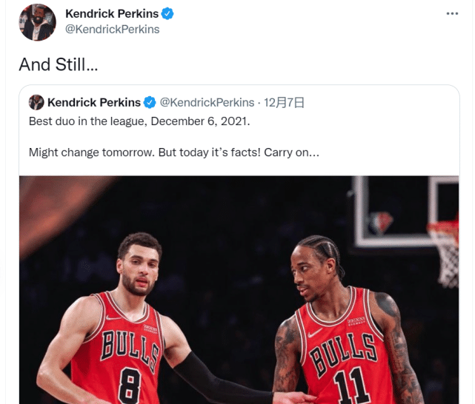Click the blue verified badge beside the top name
This screenshot has height=404, width=475.
pyautogui.click(x=167, y=14)
